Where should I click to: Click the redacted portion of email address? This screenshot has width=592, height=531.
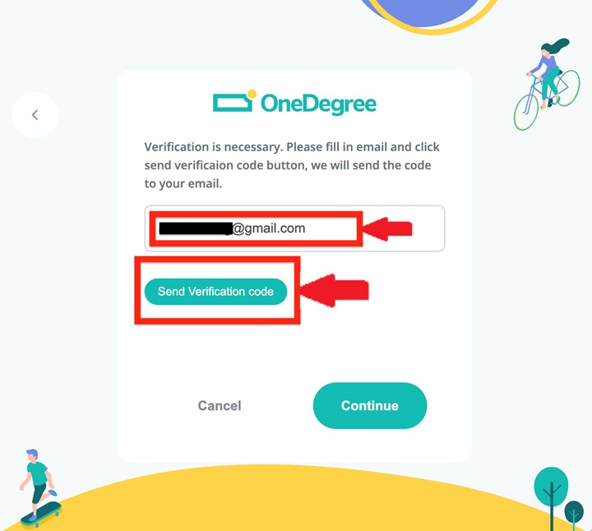(195, 229)
